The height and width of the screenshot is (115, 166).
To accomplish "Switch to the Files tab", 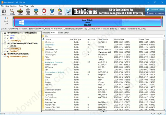I will click(53, 33).
